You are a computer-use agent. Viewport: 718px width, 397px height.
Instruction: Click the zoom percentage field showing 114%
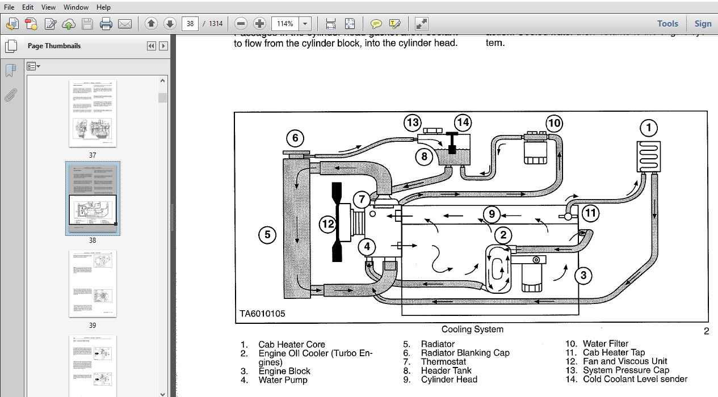(x=285, y=24)
